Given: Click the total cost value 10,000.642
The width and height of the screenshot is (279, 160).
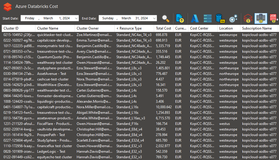Looking at the screenshot, I should pos(164,107).
